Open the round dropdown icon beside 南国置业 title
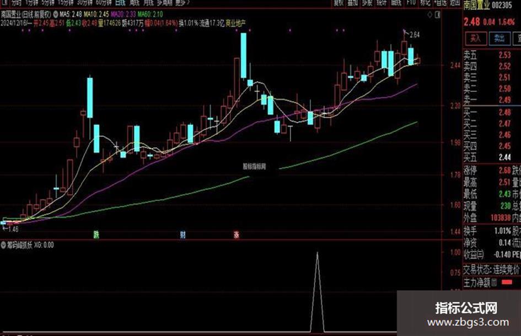Image resolution: width=521 pixels, height=336 pixels. (x=56, y=14)
